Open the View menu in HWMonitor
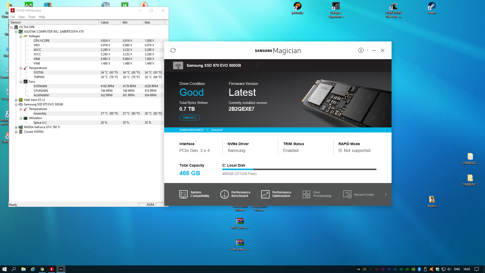Image resolution: width=485 pixels, height=273 pixels. [x=21, y=17]
